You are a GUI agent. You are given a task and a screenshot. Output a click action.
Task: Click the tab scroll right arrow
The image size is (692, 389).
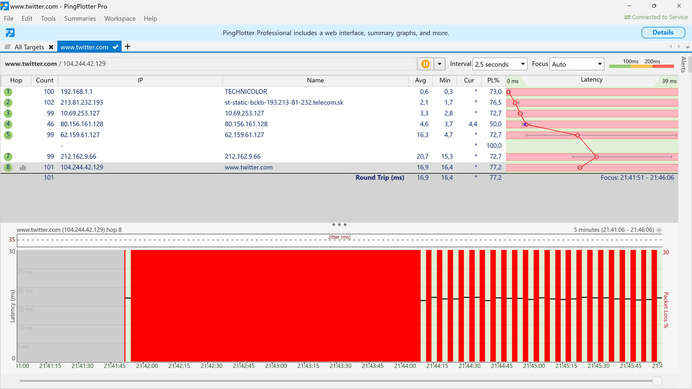click(678, 47)
